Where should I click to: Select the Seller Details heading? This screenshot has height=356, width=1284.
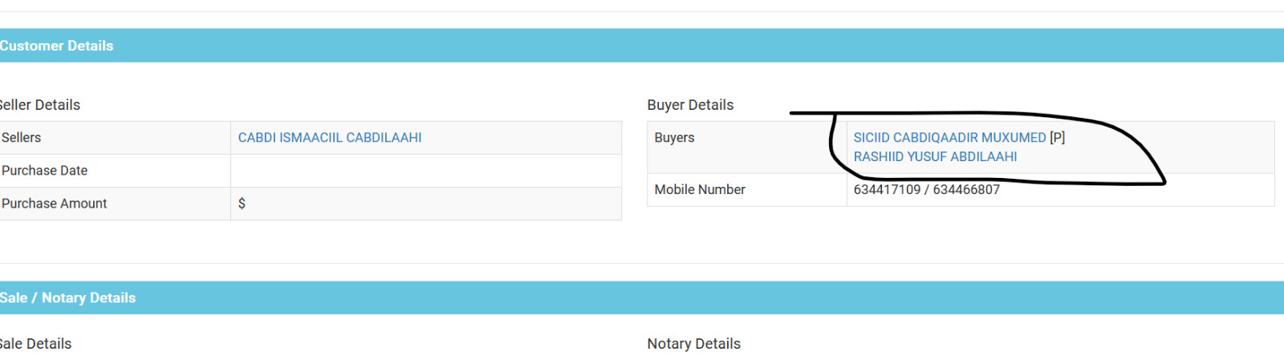[x=40, y=105]
